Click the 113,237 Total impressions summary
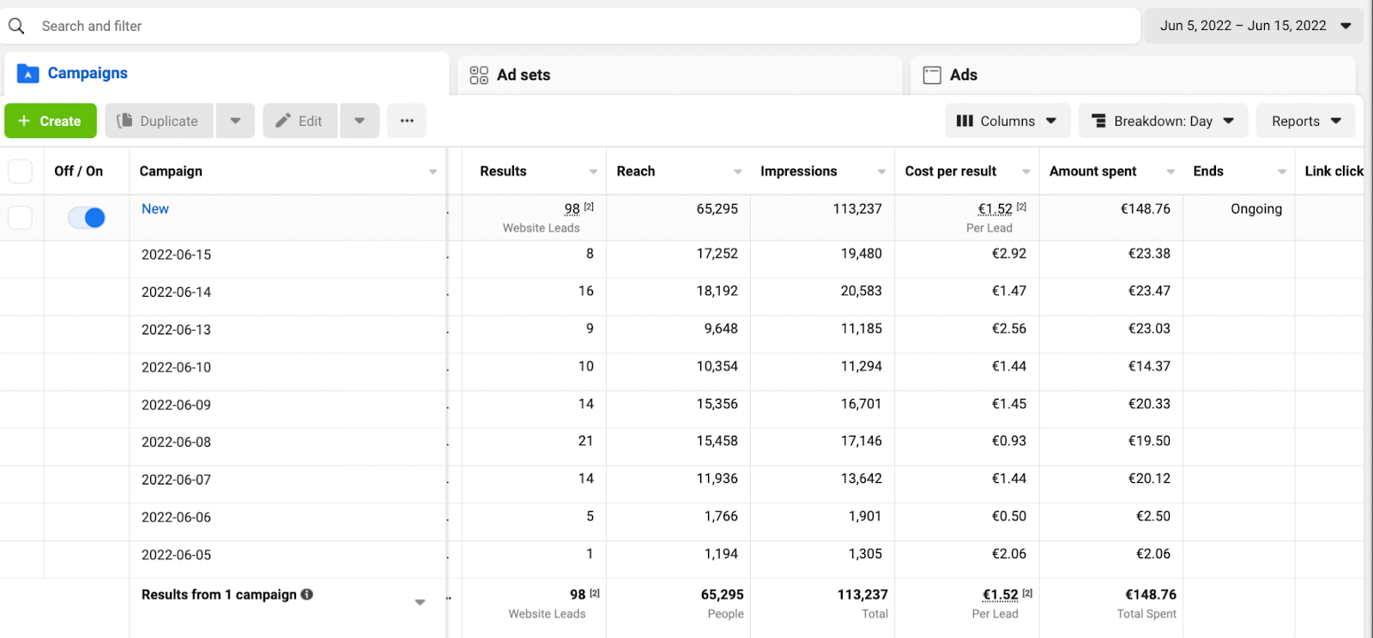 (x=862, y=595)
